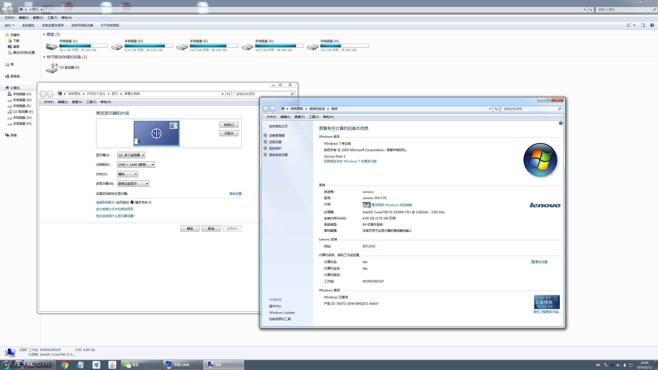658x370 pixels.
Task: Click genuine Microsoft software badge
Action: coord(547,302)
